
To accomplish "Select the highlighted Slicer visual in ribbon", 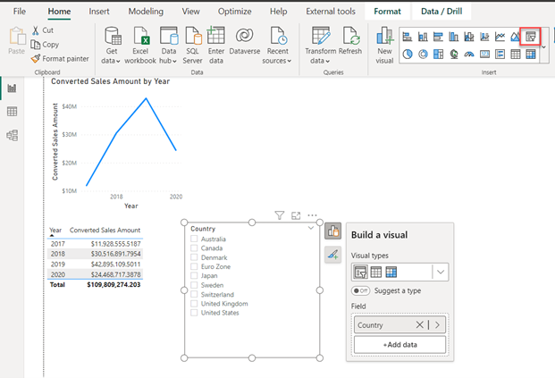I will click(x=531, y=37).
